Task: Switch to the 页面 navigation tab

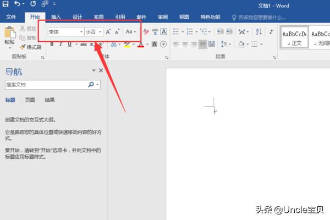Action: pos(30,100)
